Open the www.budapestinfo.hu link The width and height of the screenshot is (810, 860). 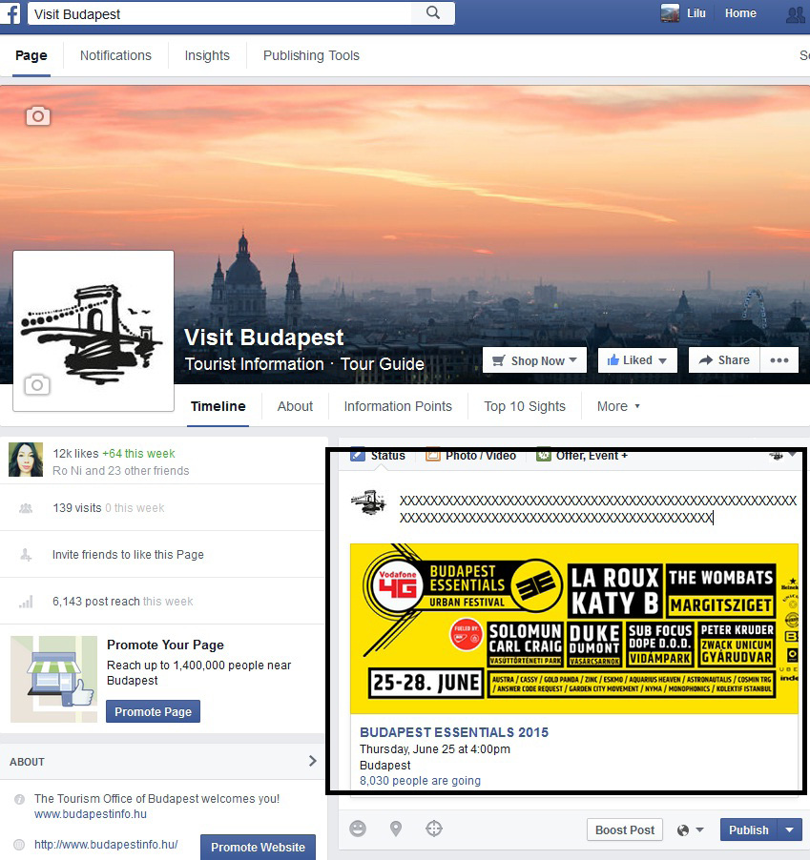(x=91, y=814)
